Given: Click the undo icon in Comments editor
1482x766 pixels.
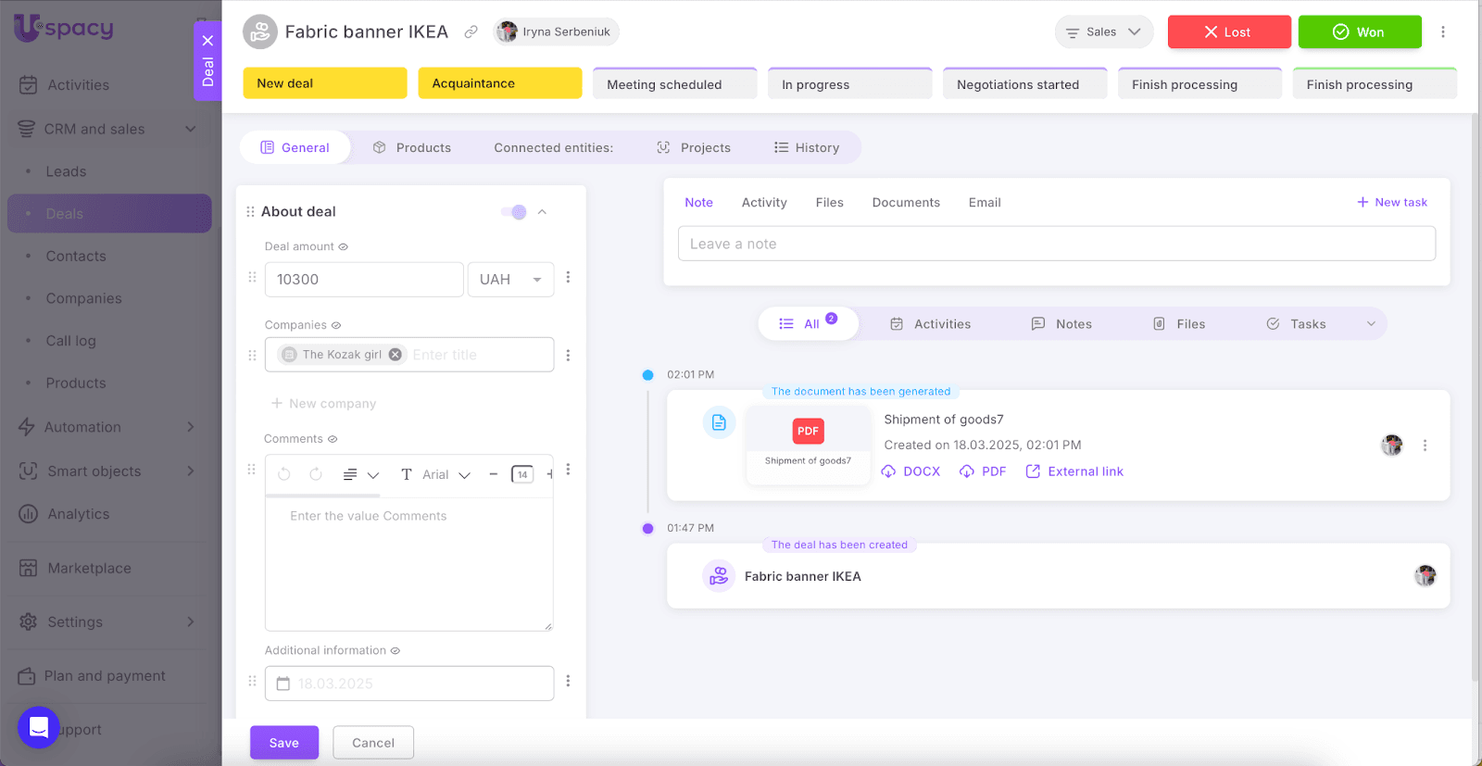Looking at the screenshot, I should pos(284,474).
